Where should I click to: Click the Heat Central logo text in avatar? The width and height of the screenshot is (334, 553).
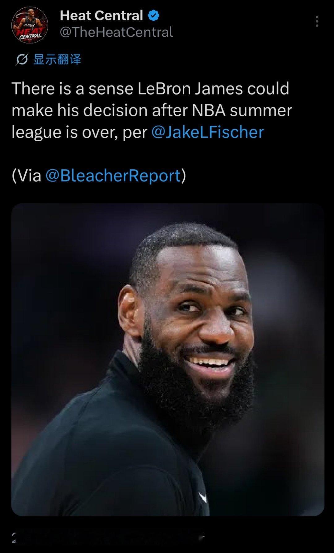tap(30, 34)
